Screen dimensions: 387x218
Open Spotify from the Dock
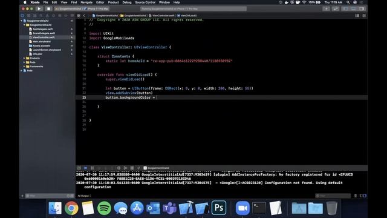pyautogui.click(x=104, y=208)
